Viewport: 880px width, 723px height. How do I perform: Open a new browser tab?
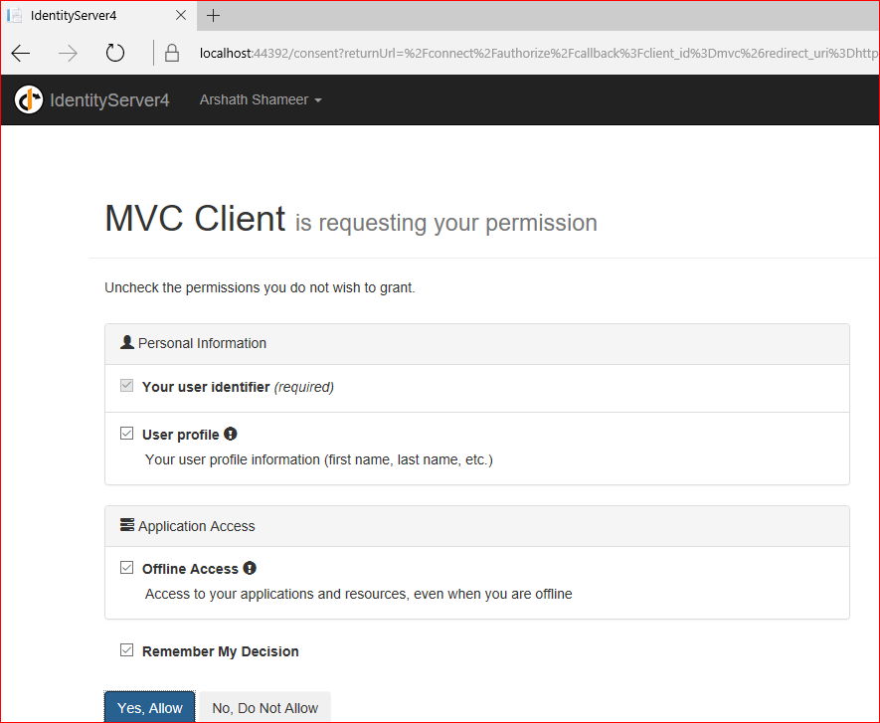[213, 15]
